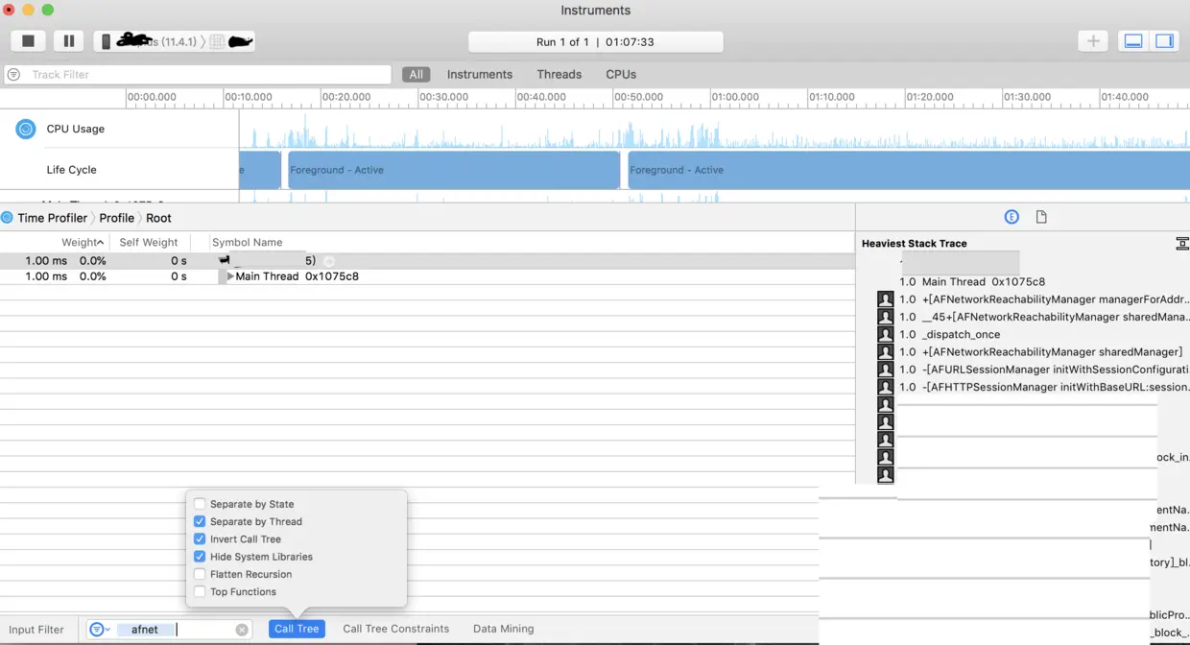This screenshot has height=645, width=1190.
Task: Switch to the Instruments filter tab
Action: (x=480, y=74)
